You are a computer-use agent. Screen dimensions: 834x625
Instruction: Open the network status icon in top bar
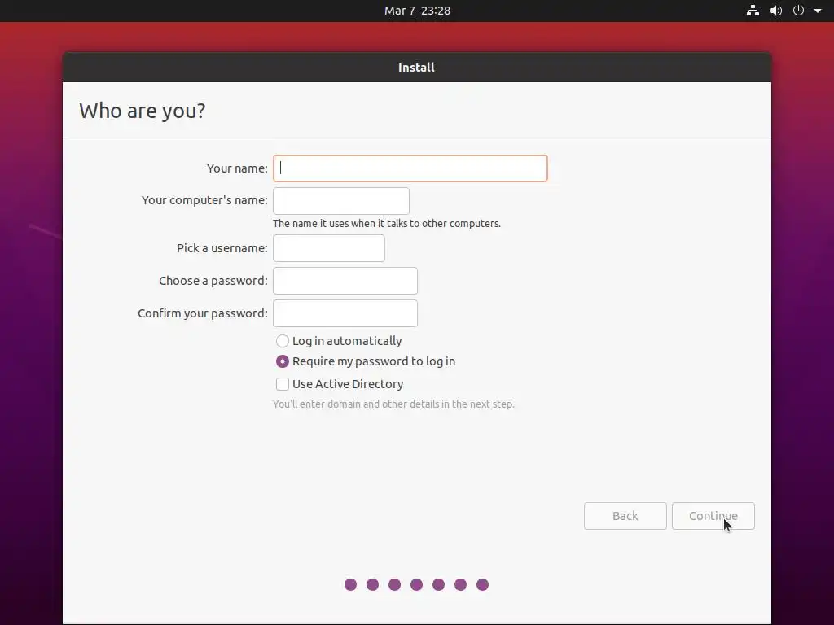(753, 11)
